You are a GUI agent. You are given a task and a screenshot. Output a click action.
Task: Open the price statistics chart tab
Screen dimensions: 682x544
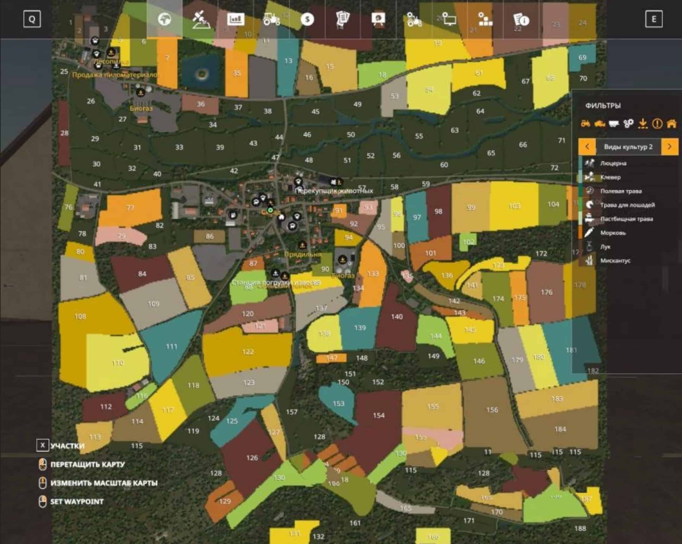235,19
